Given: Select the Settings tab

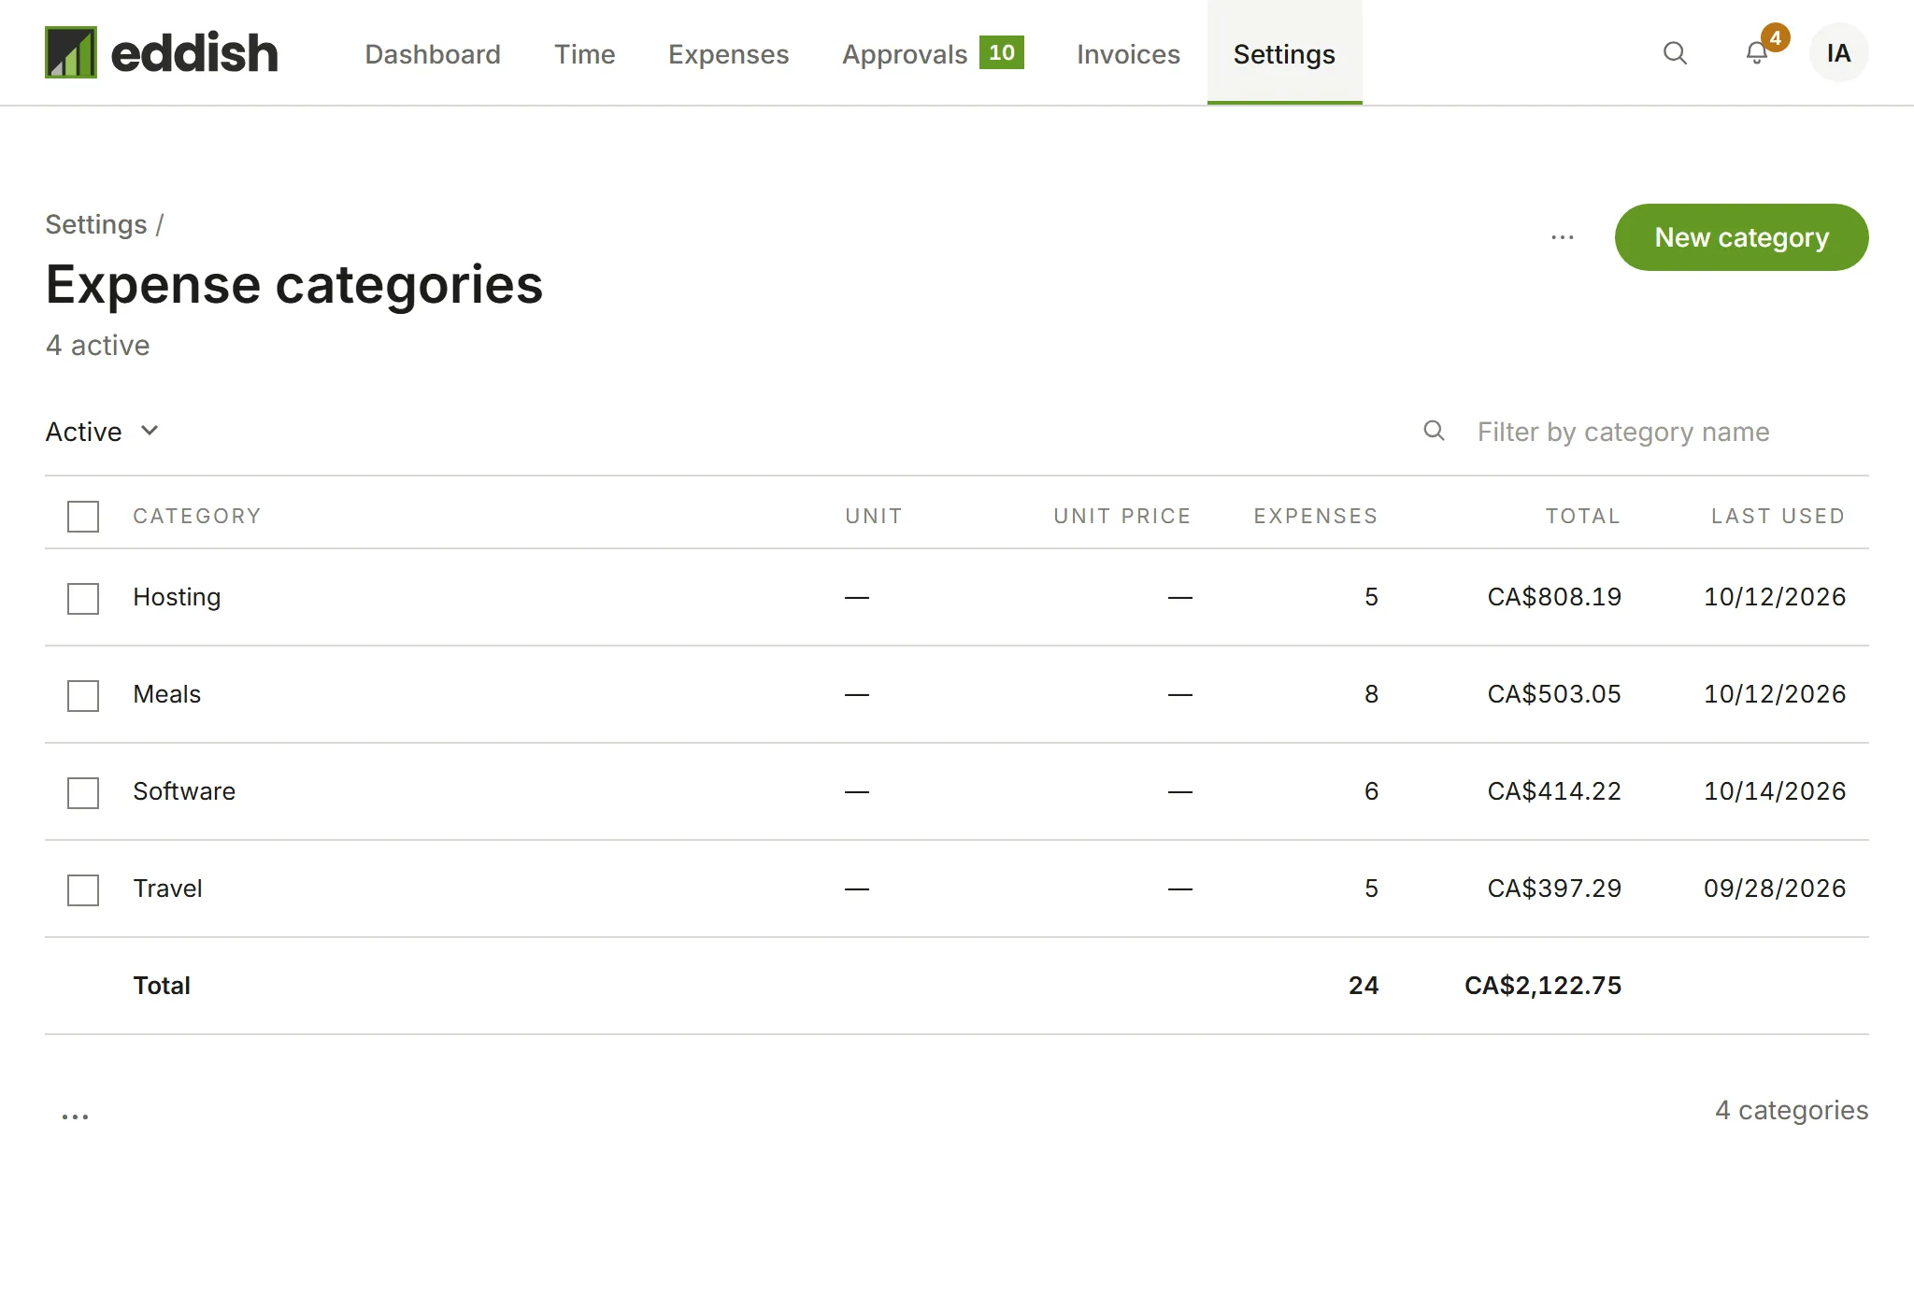Looking at the screenshot, I should [x=1284, y=52].
